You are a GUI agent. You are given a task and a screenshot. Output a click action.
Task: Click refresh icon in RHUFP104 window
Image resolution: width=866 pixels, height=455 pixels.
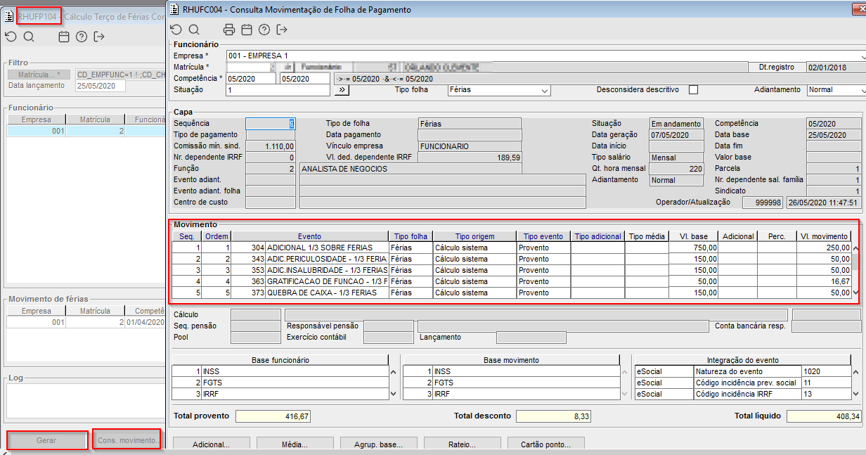(x=11, y=37)
